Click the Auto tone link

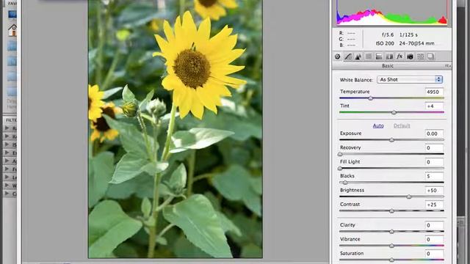click(378, 125)
